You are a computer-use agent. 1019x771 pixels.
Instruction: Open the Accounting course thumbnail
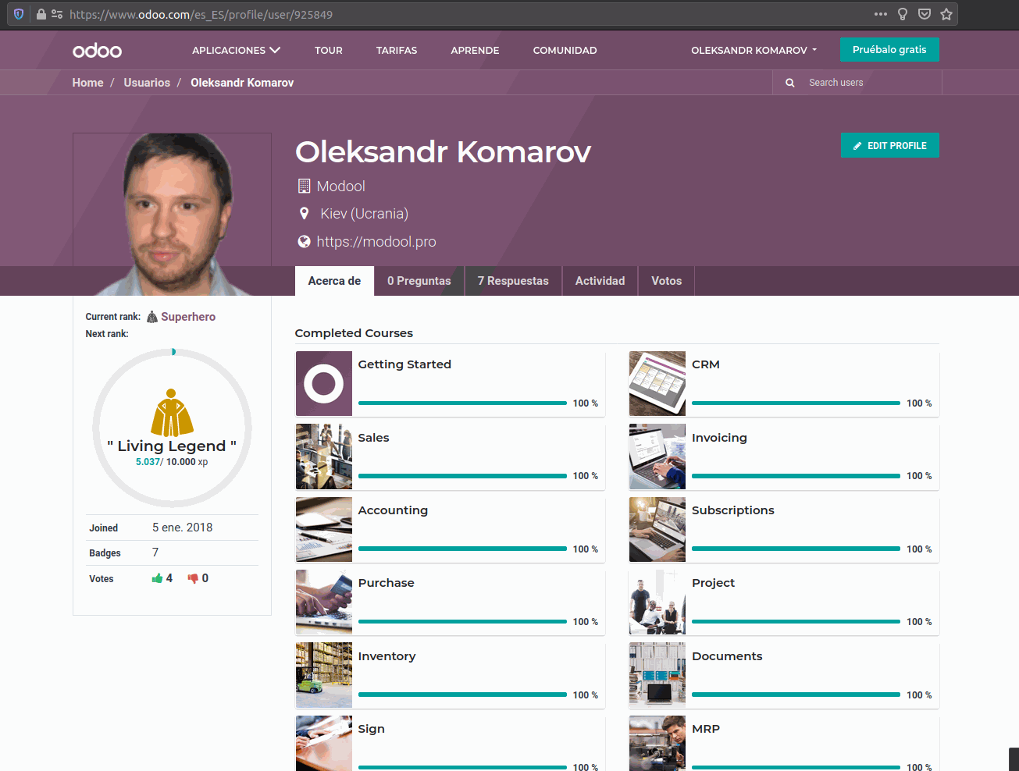coord(324,529)
